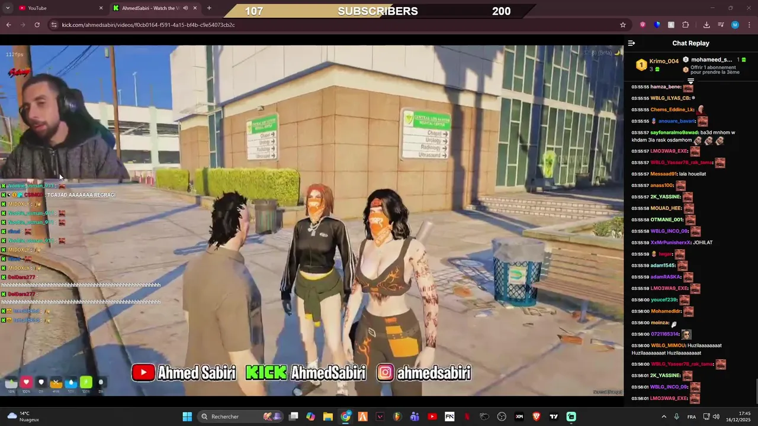Open weather widget showing 14°C Nuageux
The image size is (758, 426).
coord(23,417)
